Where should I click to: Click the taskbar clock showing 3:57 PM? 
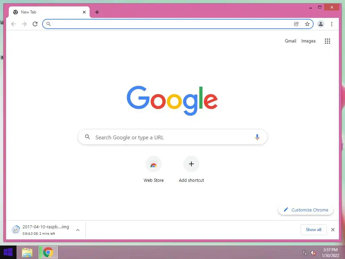(331, 252)
